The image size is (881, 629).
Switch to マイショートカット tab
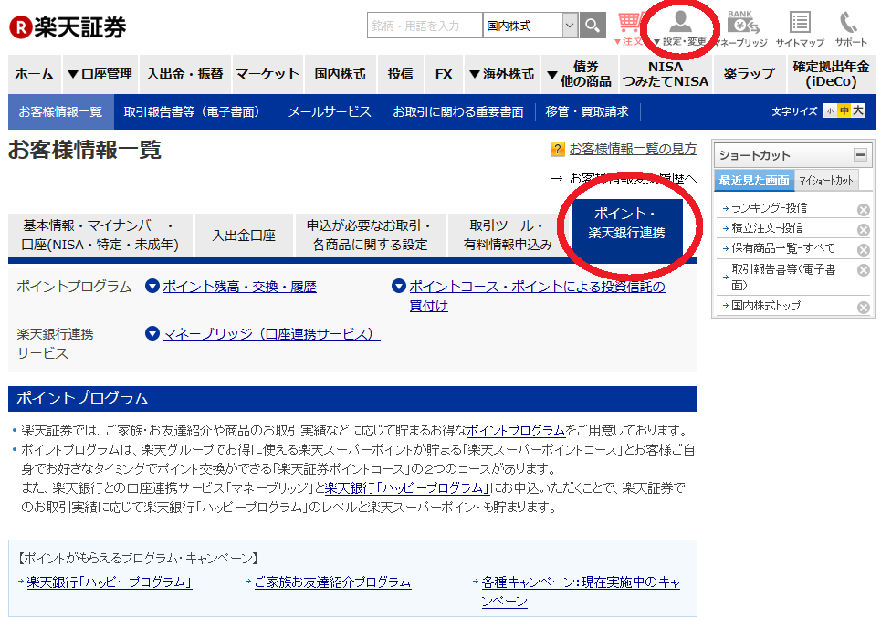826,181
